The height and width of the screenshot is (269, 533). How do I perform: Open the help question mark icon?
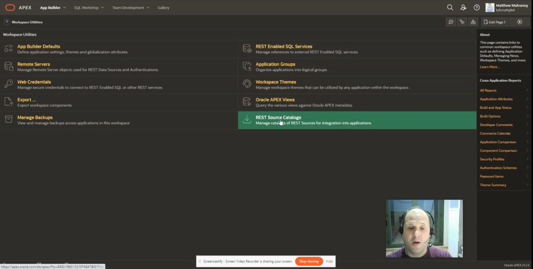coord(477,7)
